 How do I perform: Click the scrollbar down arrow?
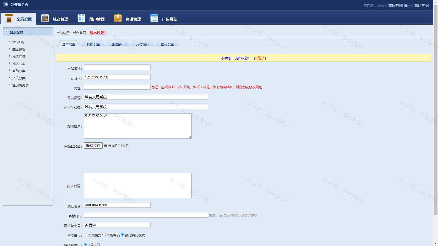click(x=436, y=244)
